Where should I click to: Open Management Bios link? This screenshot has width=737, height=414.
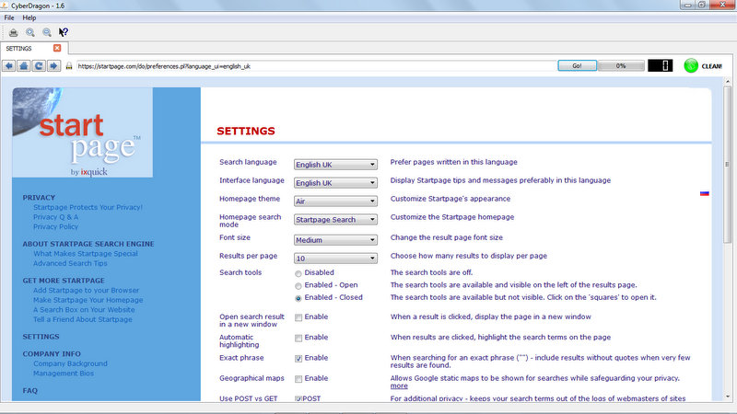pyautogui.click(x=64, y=374)
